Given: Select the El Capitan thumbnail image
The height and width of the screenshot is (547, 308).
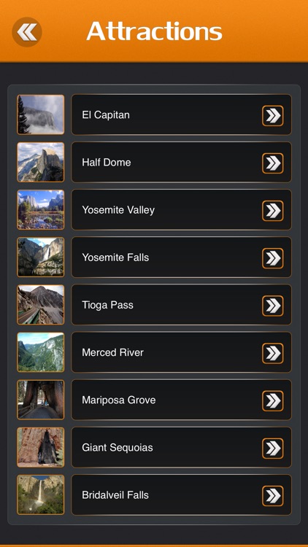Looking at the screenshot, I should pyautogui.click(x=41, y=115).
